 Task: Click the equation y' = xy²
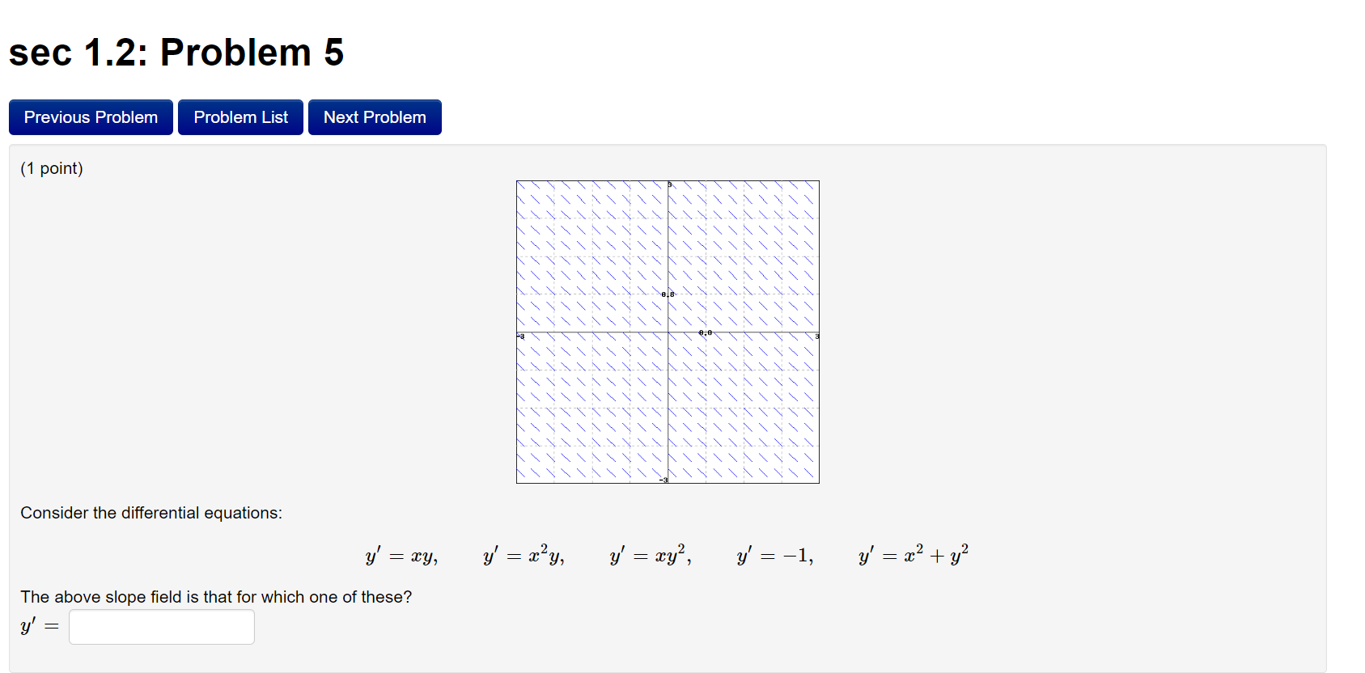click(649, 555)
